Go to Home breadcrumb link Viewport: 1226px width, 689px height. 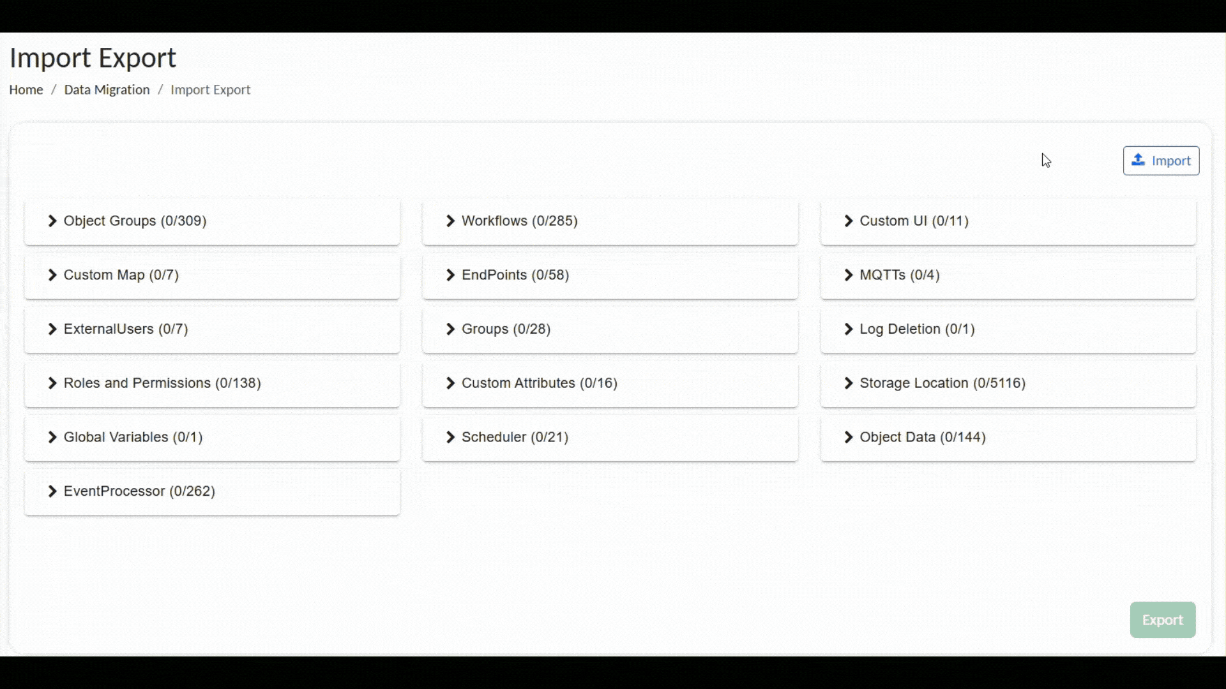click(26, 90)
